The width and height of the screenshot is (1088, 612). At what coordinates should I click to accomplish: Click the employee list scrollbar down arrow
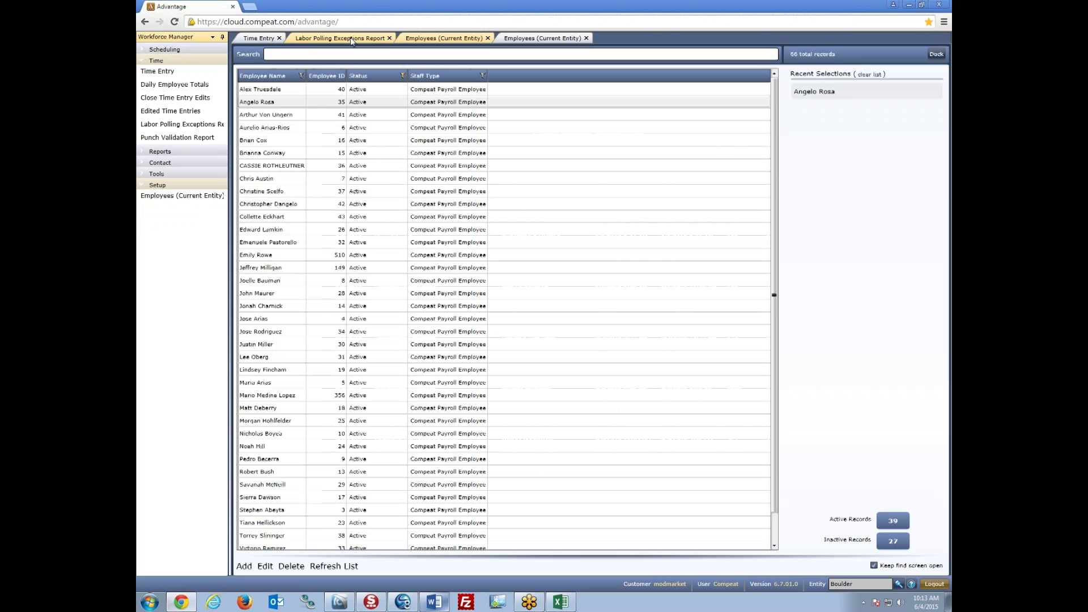pyautogui.click(x=774, y=546)
